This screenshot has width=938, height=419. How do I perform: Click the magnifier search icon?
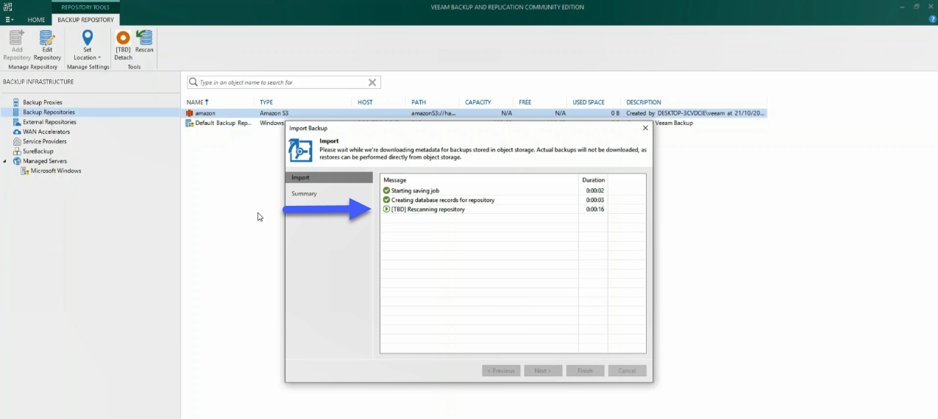(193, 82)
